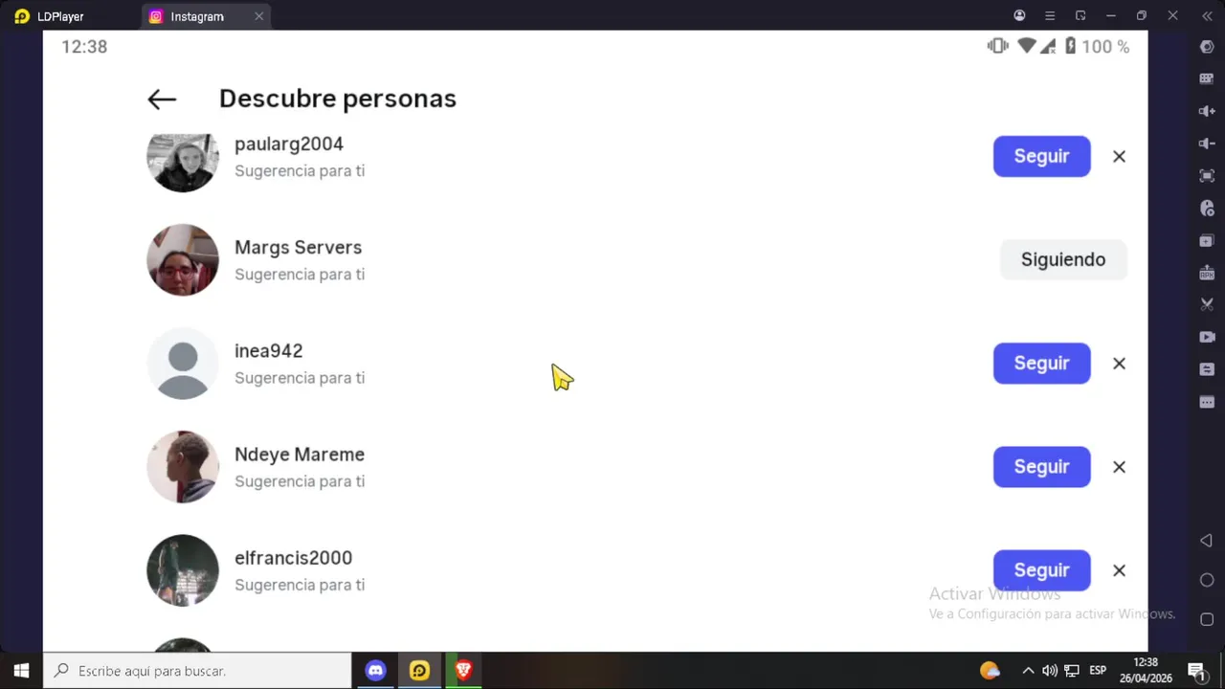Tap the Android home circle button
The image size is (1225, 689).
pyautogui.click(x=1207, y=580)
